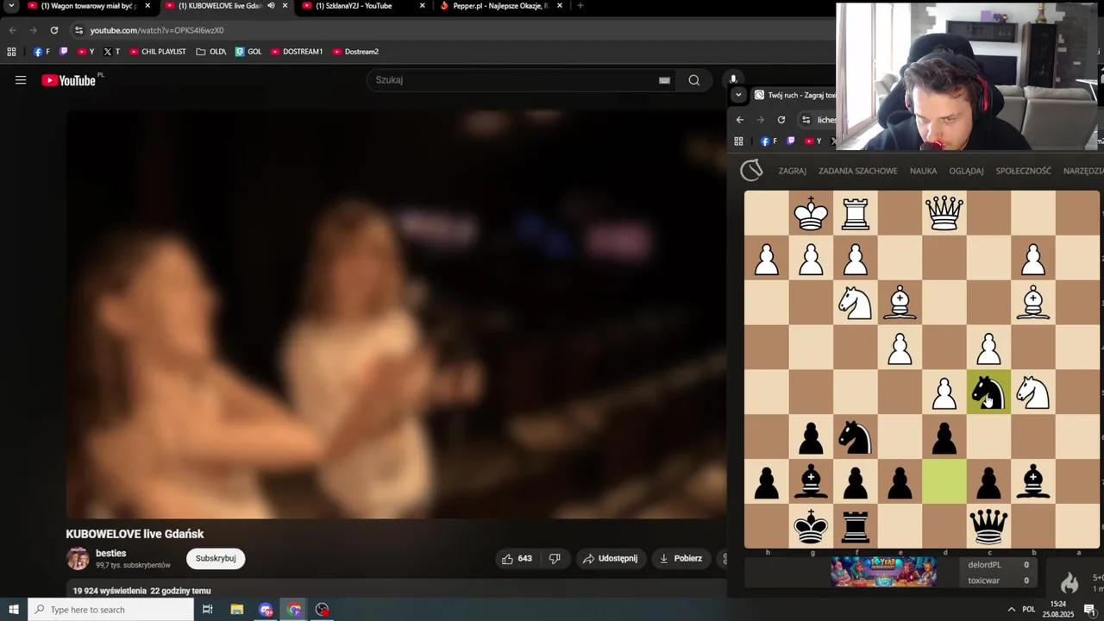Open the DOSTREAM1 bookmark
The height and width of the screenshot is (621, 1104).
(297, 52)
